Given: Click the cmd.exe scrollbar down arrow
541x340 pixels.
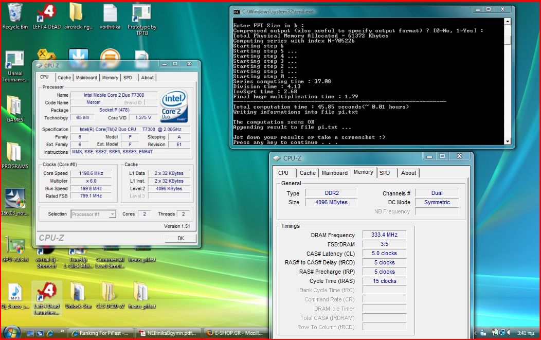Looking at the screenshot, I should pos(507,141).
